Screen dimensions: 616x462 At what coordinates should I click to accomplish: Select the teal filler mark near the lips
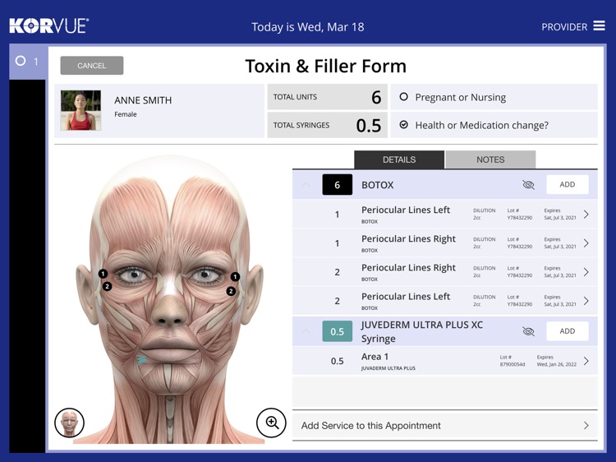pos(141,360)
